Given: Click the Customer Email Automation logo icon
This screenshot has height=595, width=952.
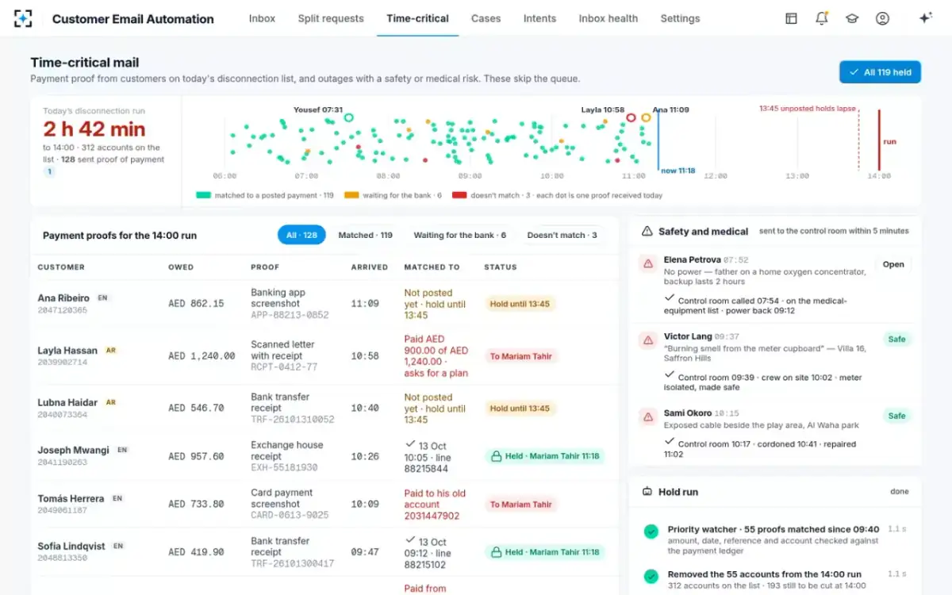Looking at the screenshot, I should [24, 18].
